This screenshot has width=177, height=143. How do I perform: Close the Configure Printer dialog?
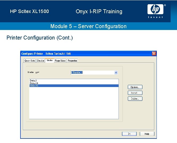(154, 53)
